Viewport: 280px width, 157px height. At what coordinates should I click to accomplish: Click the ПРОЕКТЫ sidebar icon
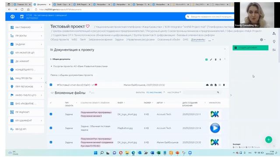pos(12,36)
